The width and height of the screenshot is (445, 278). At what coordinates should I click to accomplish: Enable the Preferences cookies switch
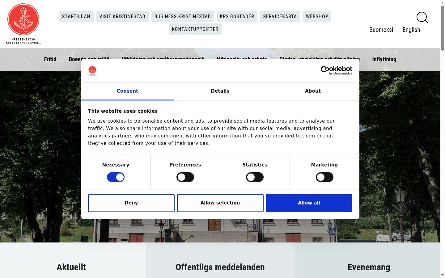185,177
